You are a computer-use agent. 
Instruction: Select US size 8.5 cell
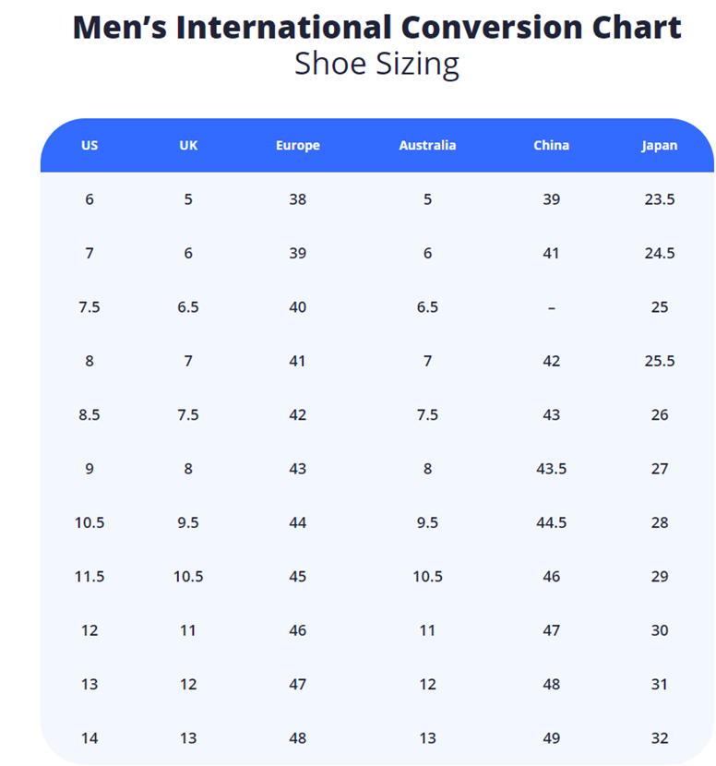click(x=89, y=415)
